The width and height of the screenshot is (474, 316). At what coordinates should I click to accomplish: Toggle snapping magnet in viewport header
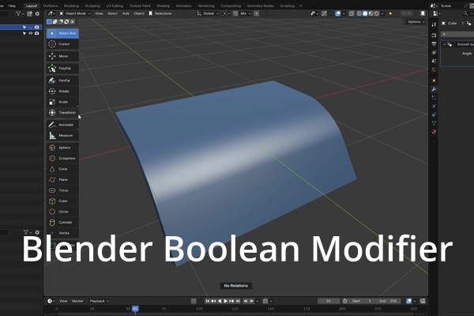click(235, 13)
